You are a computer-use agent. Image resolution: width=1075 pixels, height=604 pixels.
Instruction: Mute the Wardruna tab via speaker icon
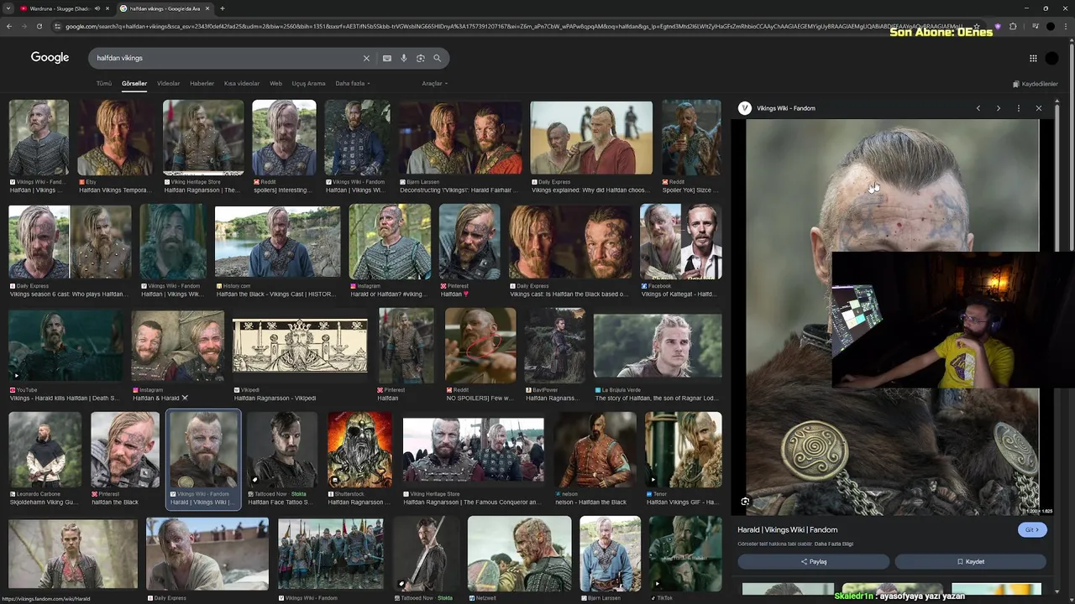97,8
